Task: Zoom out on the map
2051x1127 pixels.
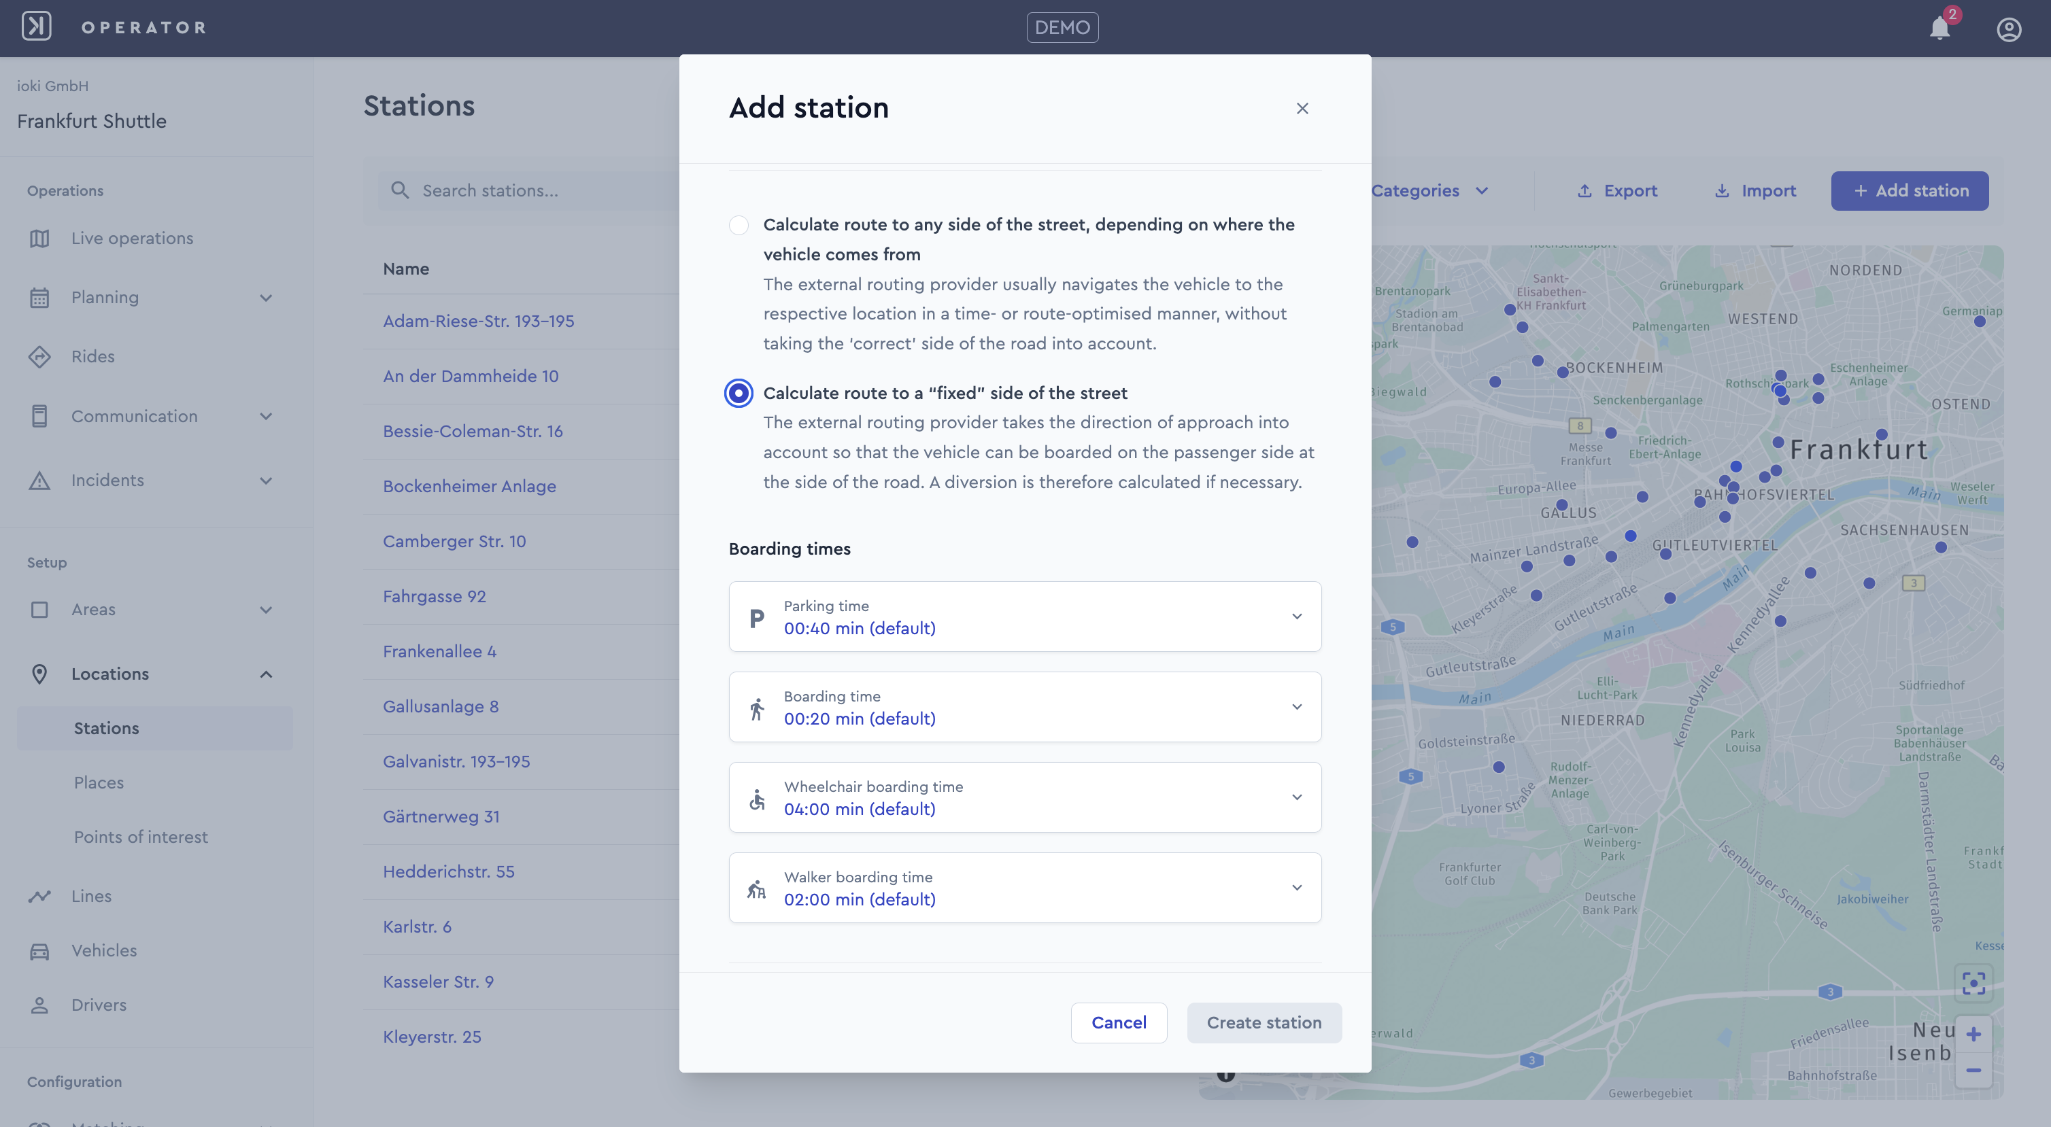Action: point(1973,1070)
